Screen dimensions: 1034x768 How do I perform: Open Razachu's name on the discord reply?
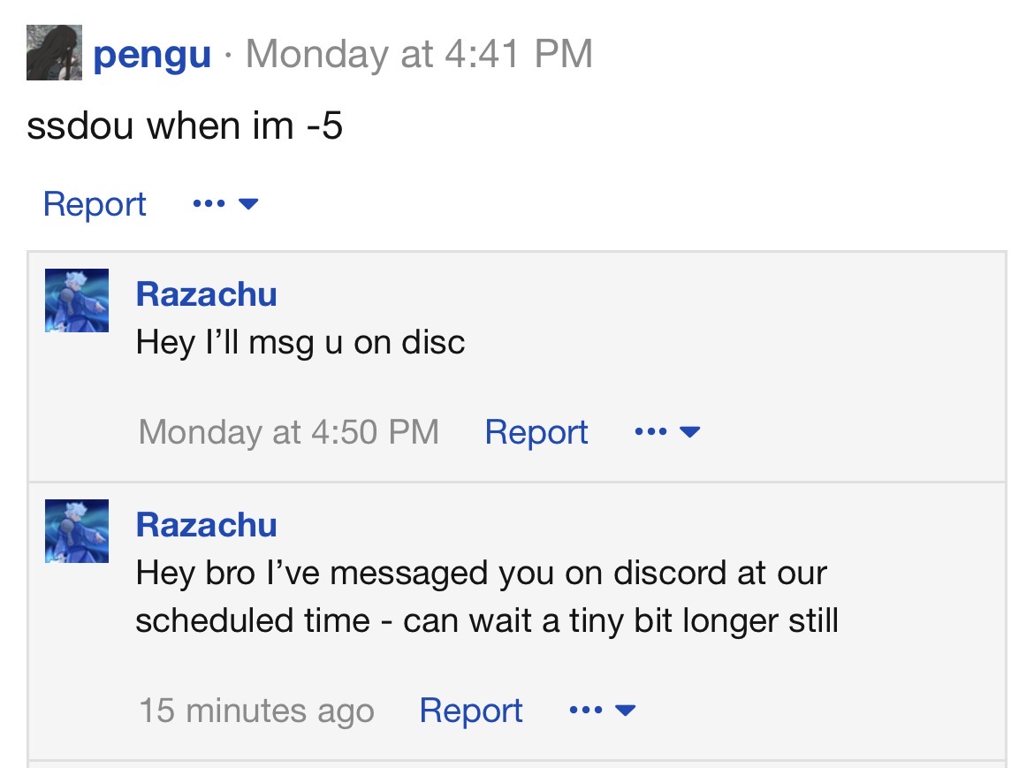point(206,525)
